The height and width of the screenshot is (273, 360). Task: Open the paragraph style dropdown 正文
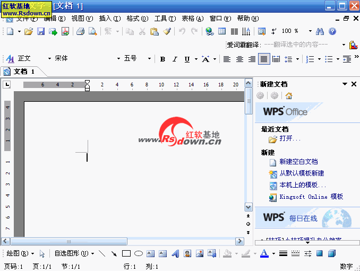click(x=49, y=59)
